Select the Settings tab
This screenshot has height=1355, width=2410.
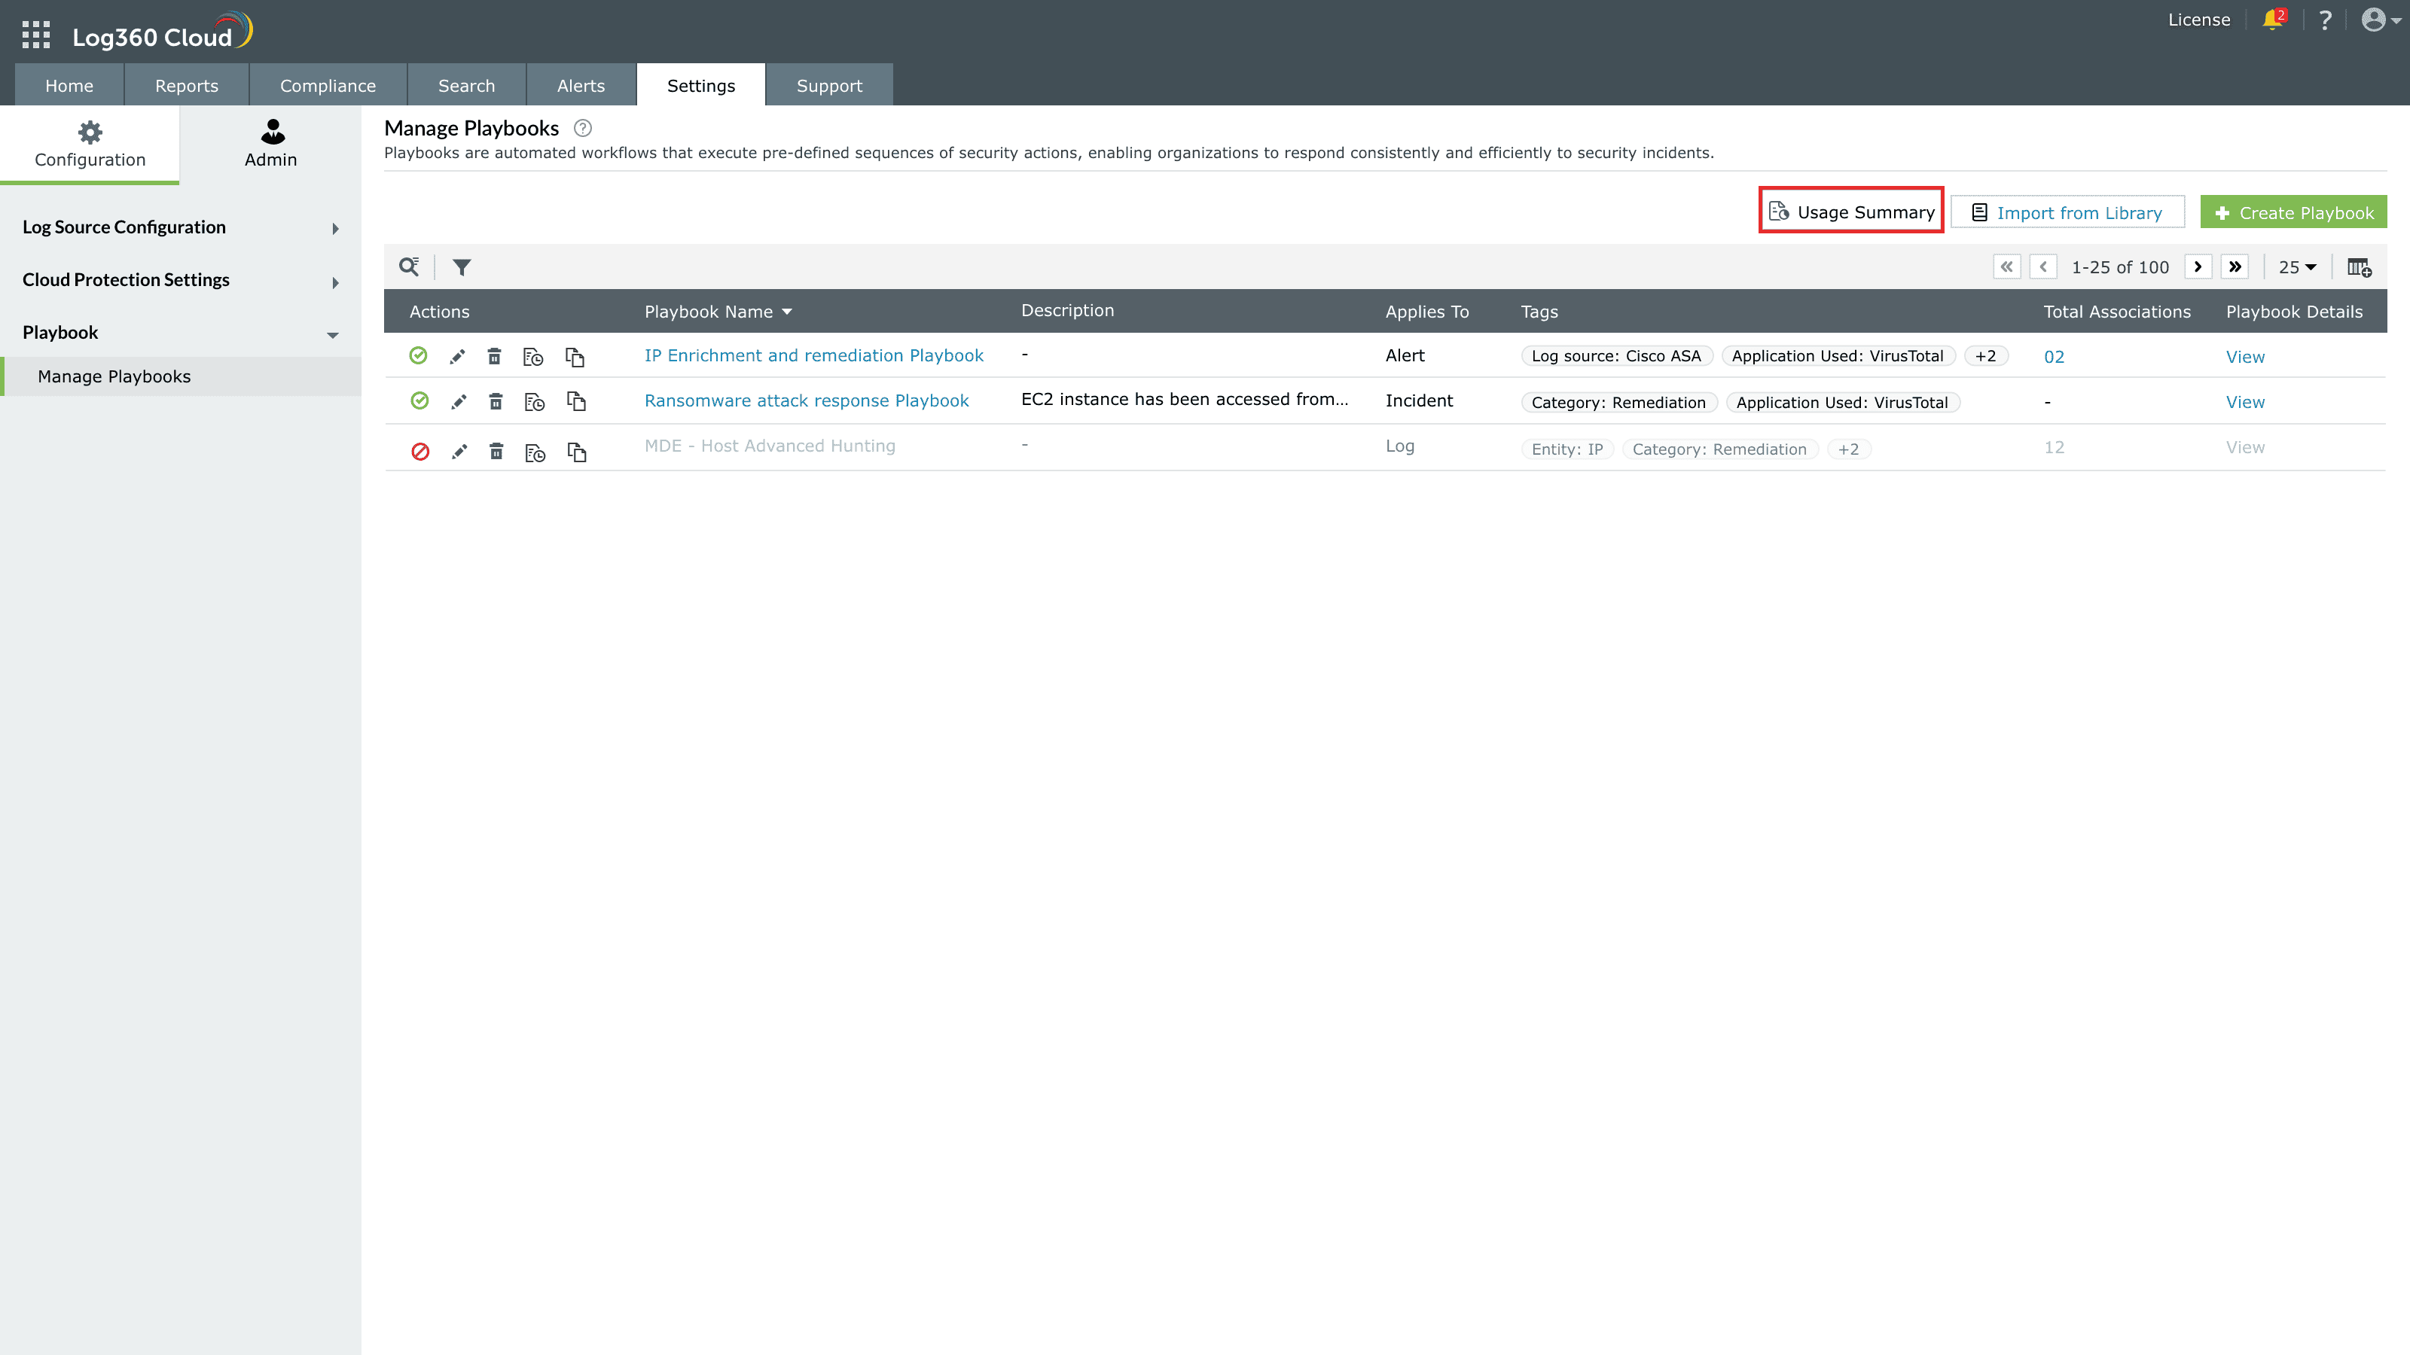pos(700,85)
